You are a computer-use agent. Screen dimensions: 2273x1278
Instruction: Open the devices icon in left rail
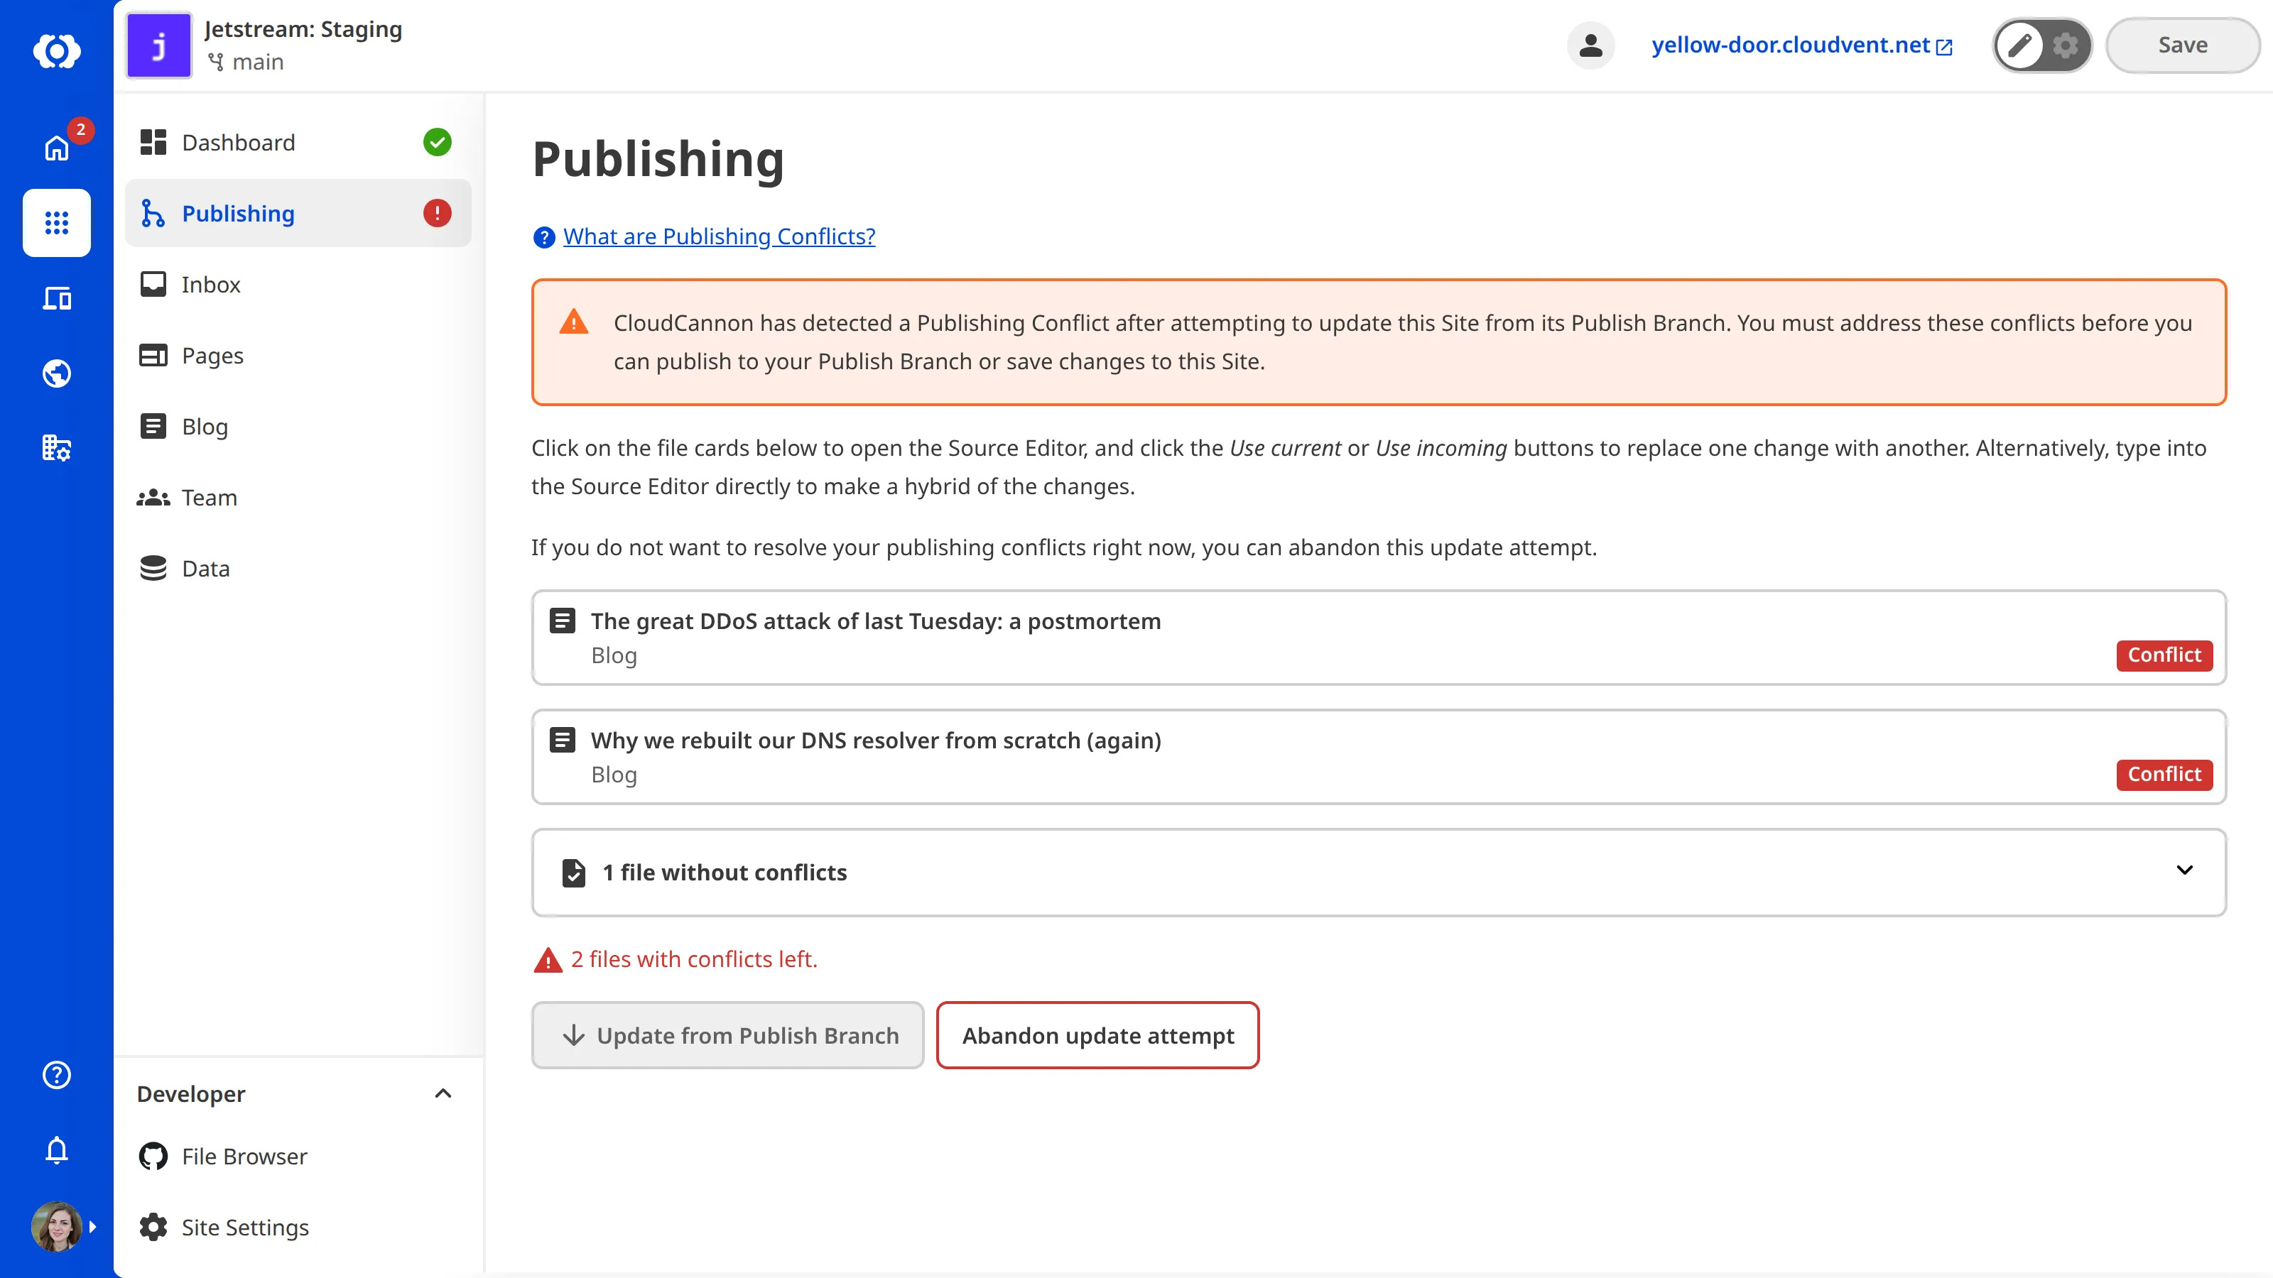(57, 298)
